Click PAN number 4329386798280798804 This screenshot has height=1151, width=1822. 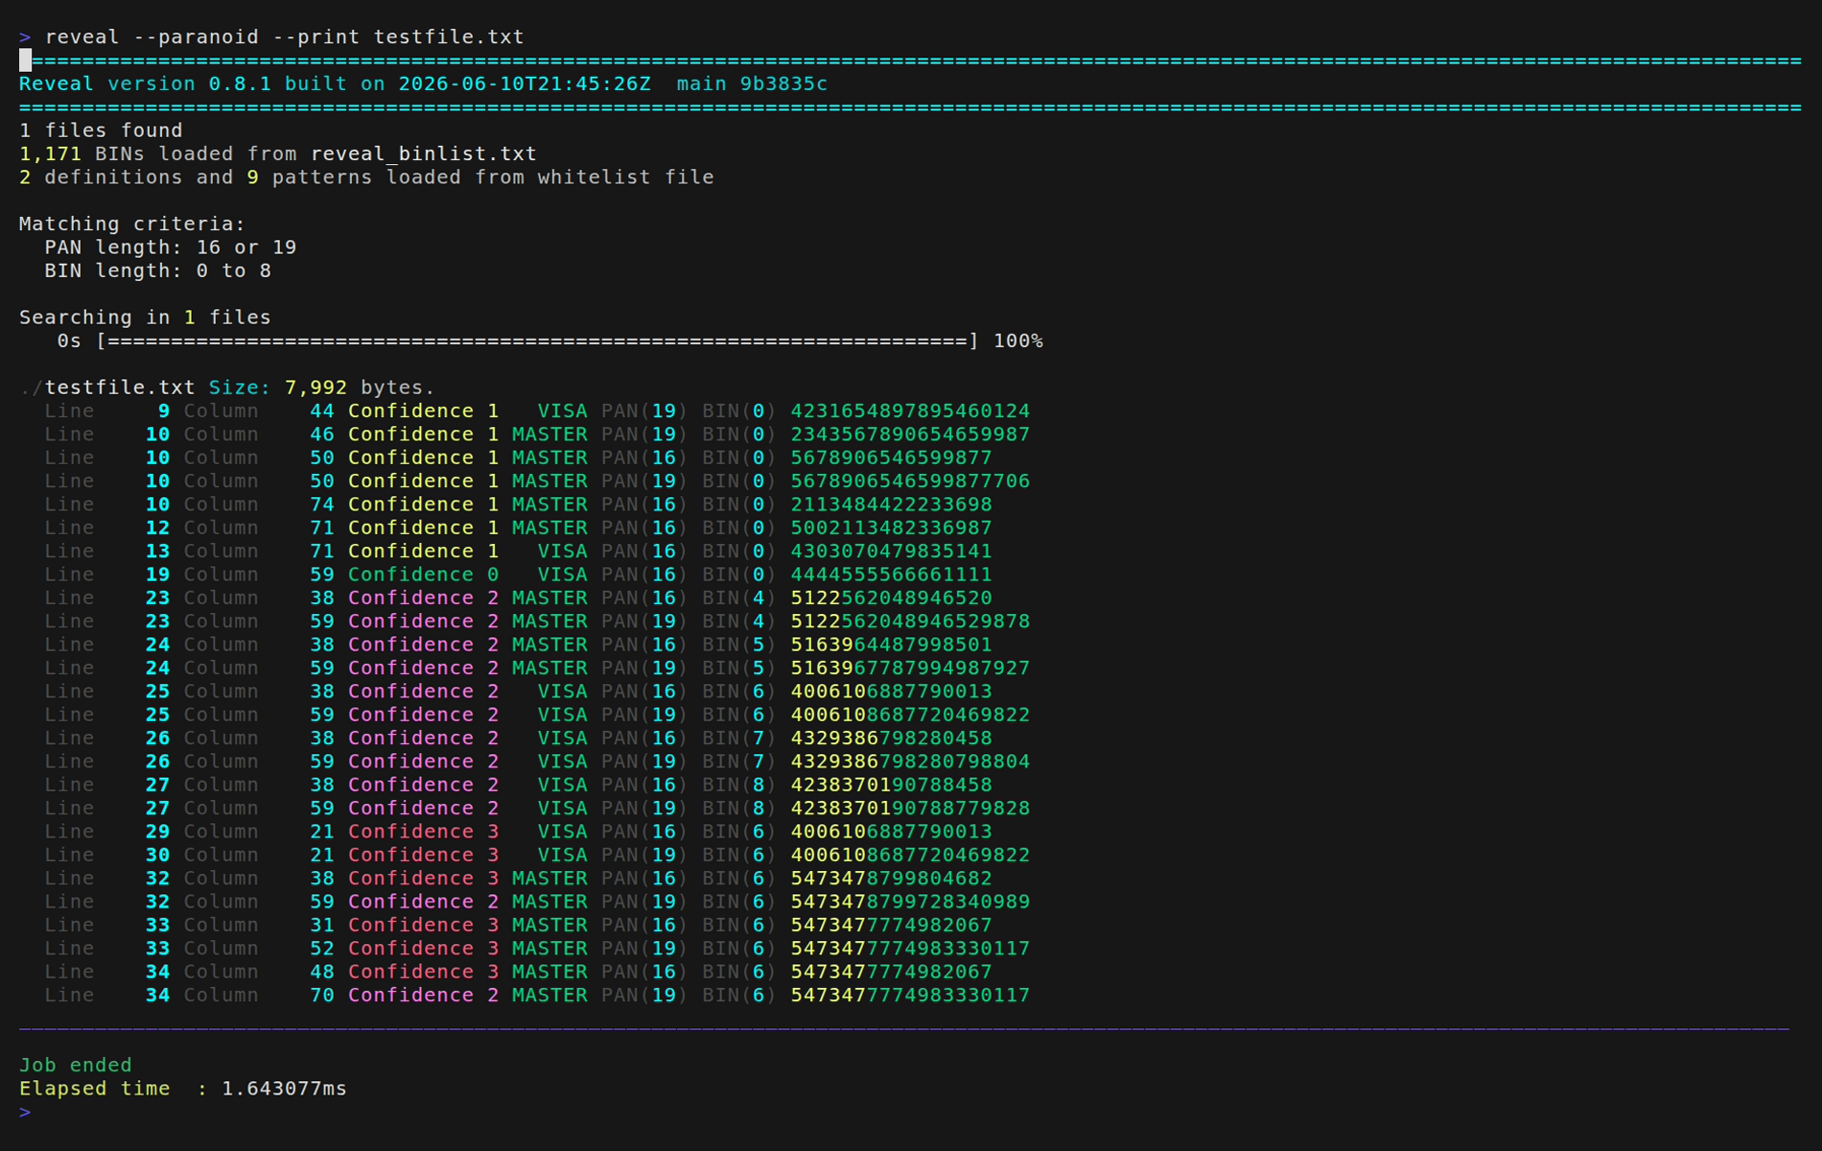coord(910,762)
